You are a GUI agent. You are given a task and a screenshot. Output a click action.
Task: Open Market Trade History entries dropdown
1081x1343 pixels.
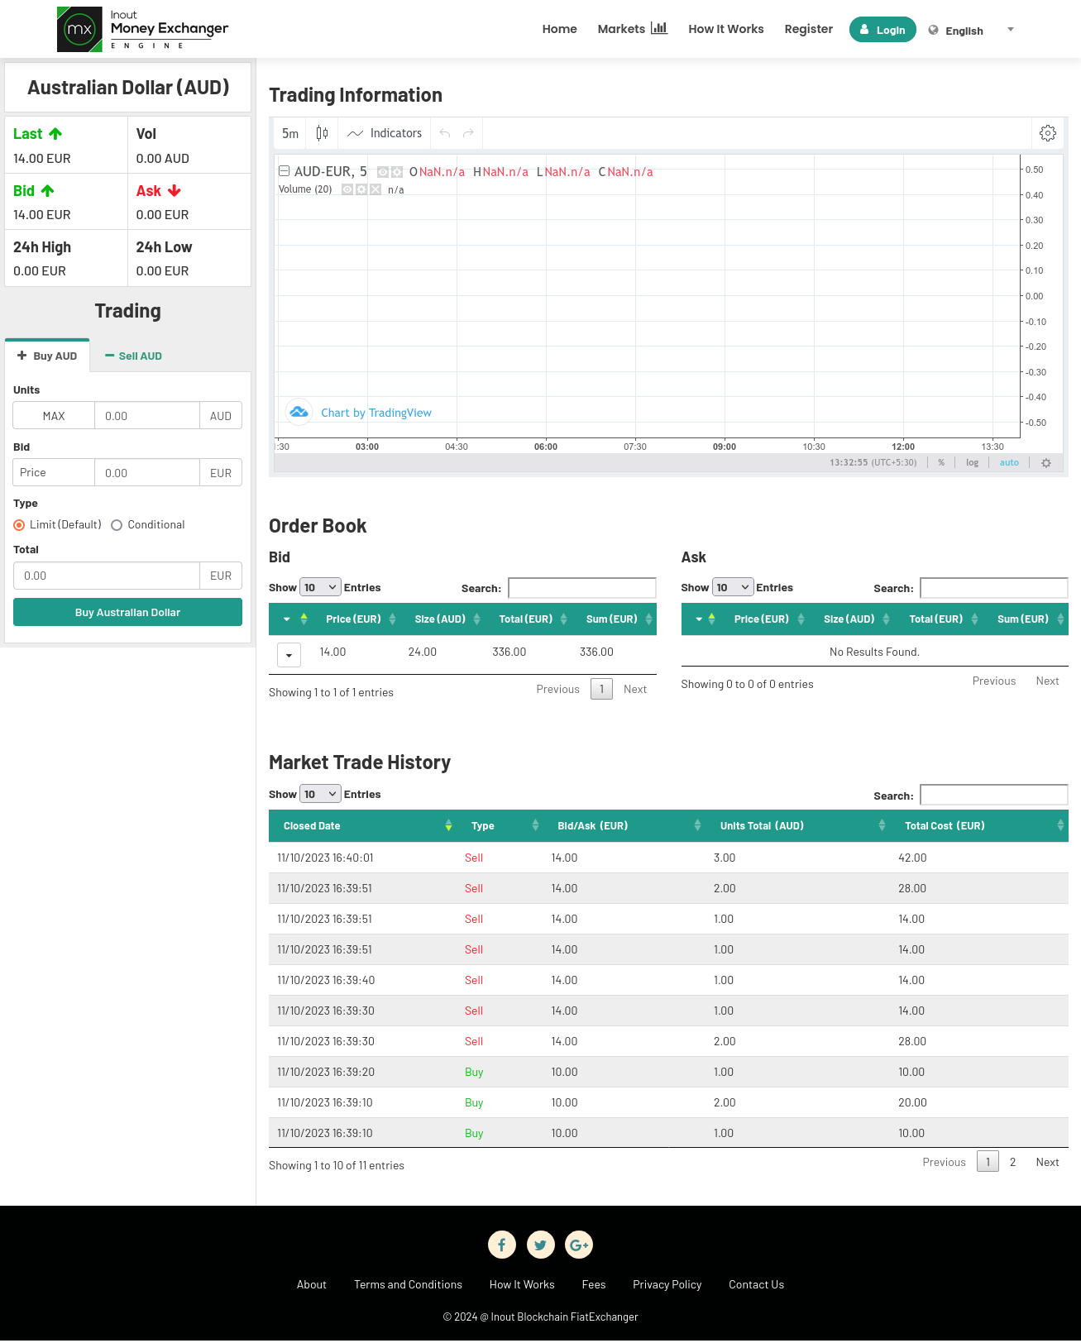[x=320, y=794]
